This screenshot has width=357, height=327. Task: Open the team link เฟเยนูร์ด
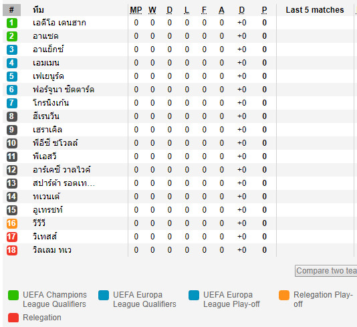pos(48,76)
